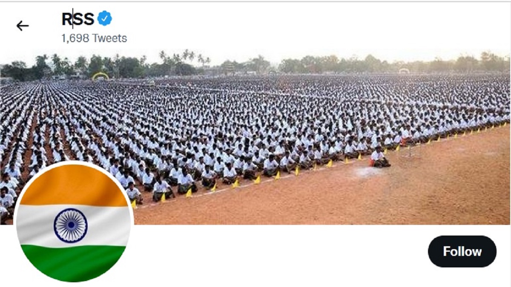This screenshot has height=287, width=511.
Task: Click the 1,698 Tweets count text
Action: pos(94,38)
